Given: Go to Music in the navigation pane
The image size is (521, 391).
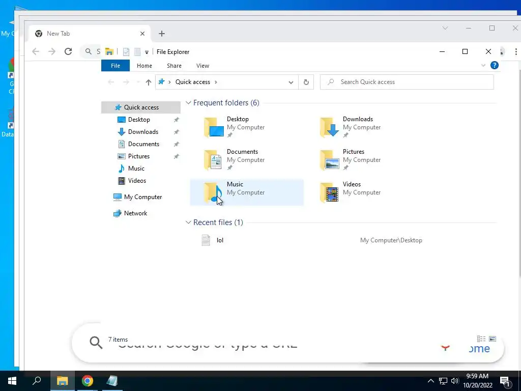Looking at the screenshot, I should point(136,168).
